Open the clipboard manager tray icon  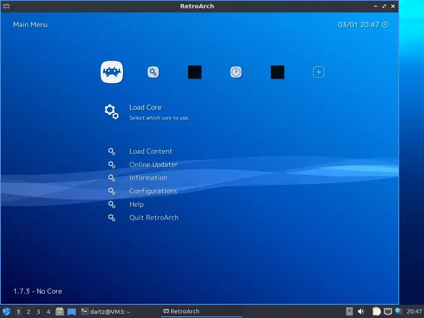[x=376, y=311]
